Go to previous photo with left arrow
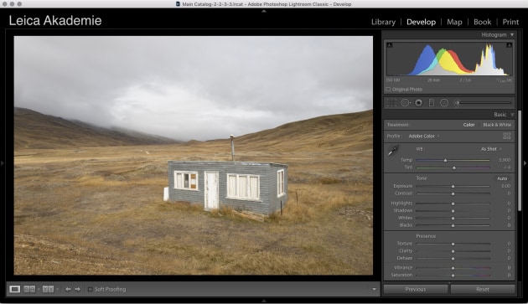The image size is (528, 304). point(68,289)
